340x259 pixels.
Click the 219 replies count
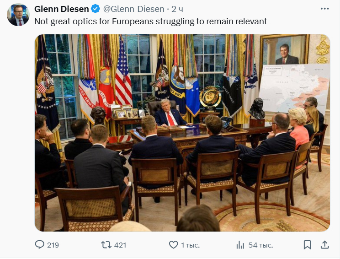53,245
